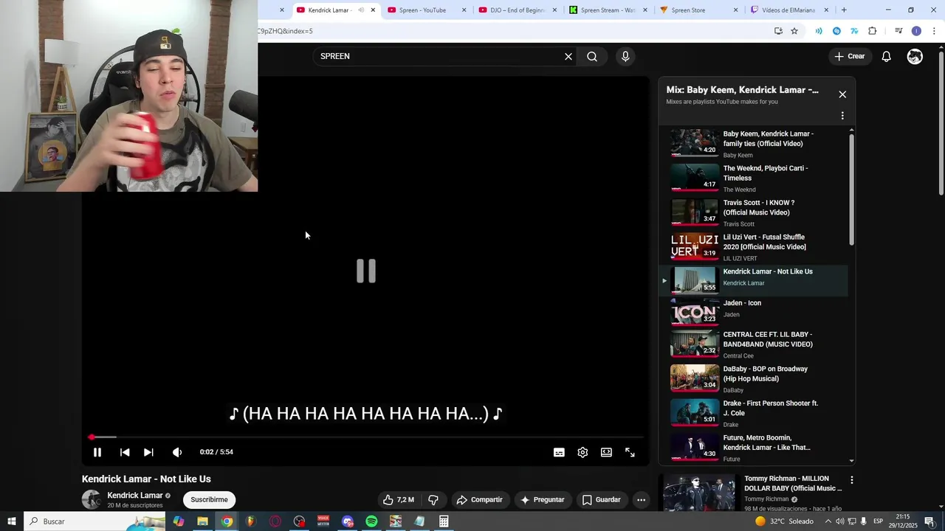Open File Explorer from the taskbar
Viewport: 945px width, 531px height.
[x=202, y=521]
